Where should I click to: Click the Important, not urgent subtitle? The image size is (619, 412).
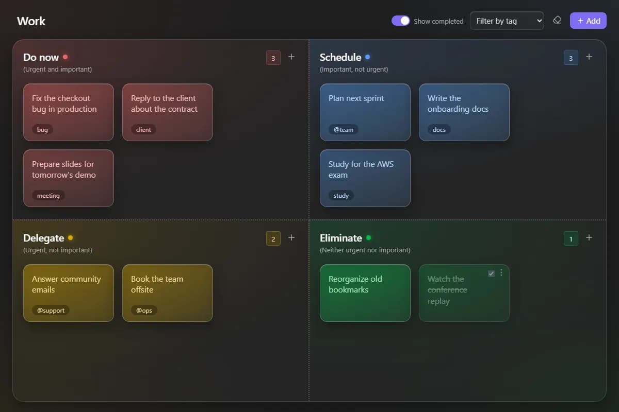[354, 69]
